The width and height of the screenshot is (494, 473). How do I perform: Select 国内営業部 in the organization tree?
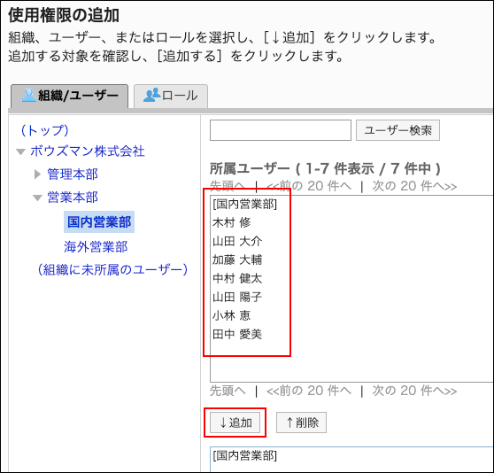(99, 221)
